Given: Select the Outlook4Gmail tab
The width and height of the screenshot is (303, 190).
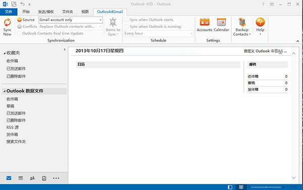Looking at the screenshot, I should (110, 12).
